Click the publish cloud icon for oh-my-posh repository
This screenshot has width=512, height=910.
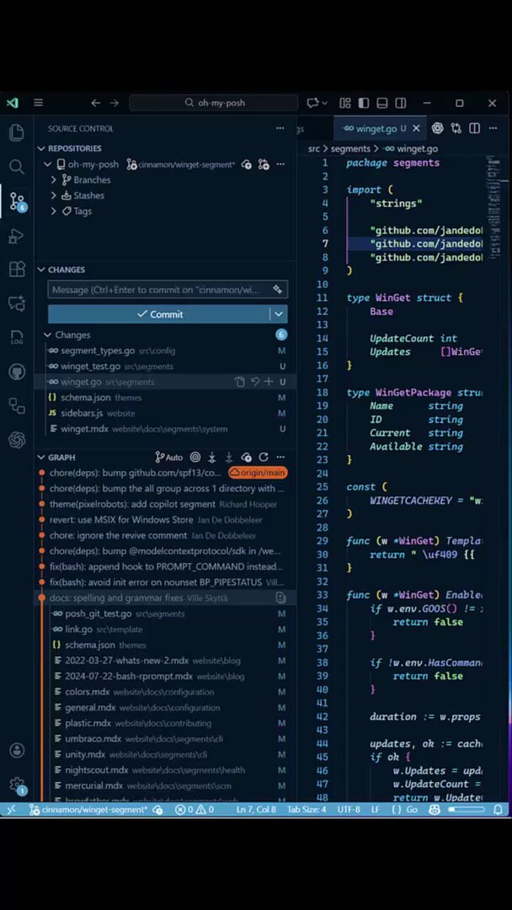[247, 165]
